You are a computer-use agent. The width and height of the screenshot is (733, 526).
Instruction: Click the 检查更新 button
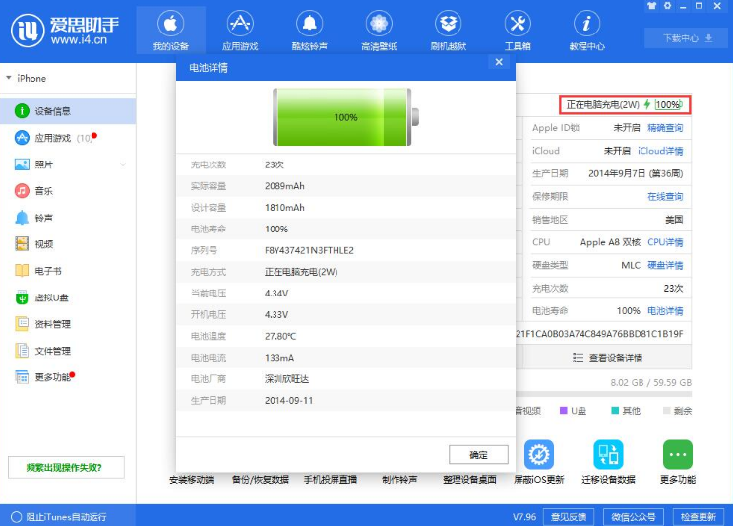(699, 516)
